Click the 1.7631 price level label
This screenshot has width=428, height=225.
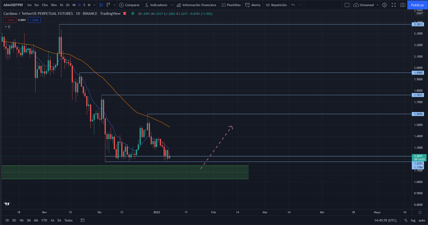pos(418,95)
